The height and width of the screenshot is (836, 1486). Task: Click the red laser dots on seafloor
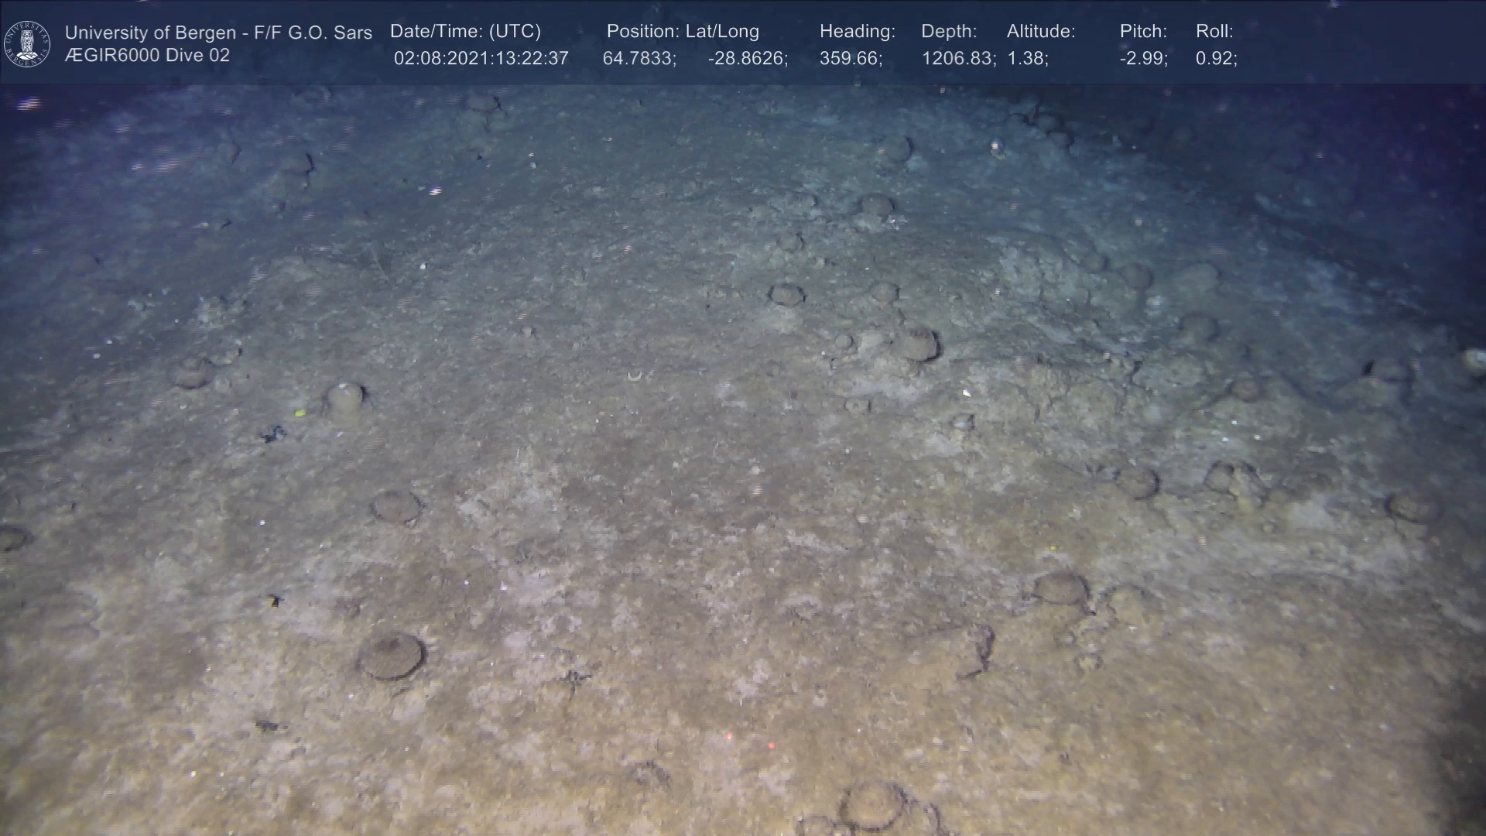(730, 736)
